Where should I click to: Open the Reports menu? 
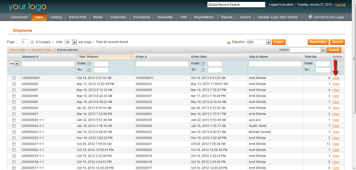point(227,17)
